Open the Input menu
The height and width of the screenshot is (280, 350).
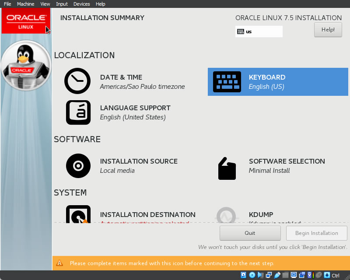pos(62,4)
